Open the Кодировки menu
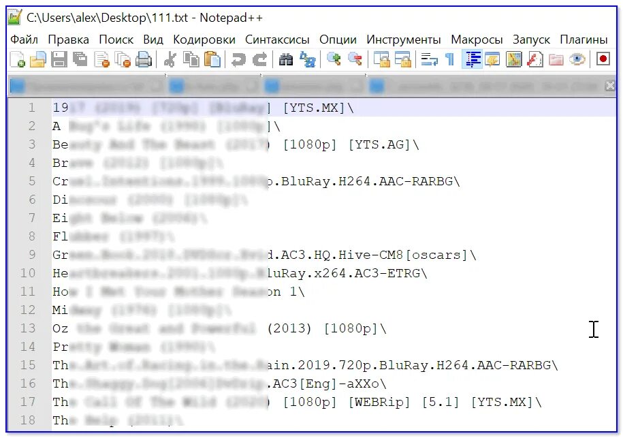623x438 pixels. pyautogui.click(x=204, y=40)
